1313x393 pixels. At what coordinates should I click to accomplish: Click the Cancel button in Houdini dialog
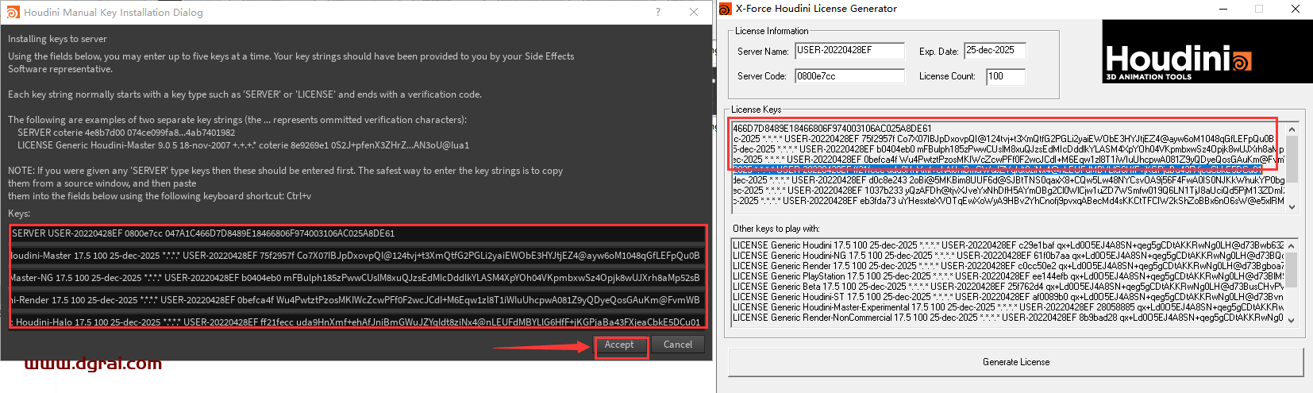coord(678,345)
